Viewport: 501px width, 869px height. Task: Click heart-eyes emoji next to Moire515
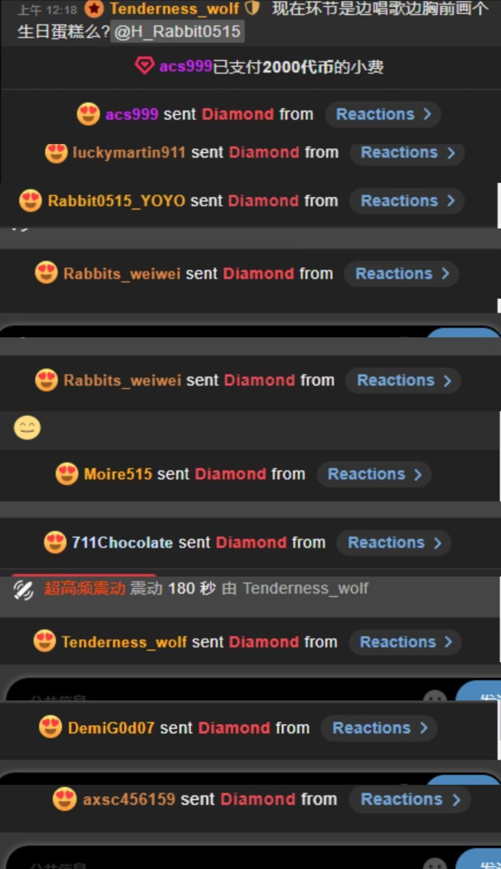pyautogui.click(x=67, y=474)
